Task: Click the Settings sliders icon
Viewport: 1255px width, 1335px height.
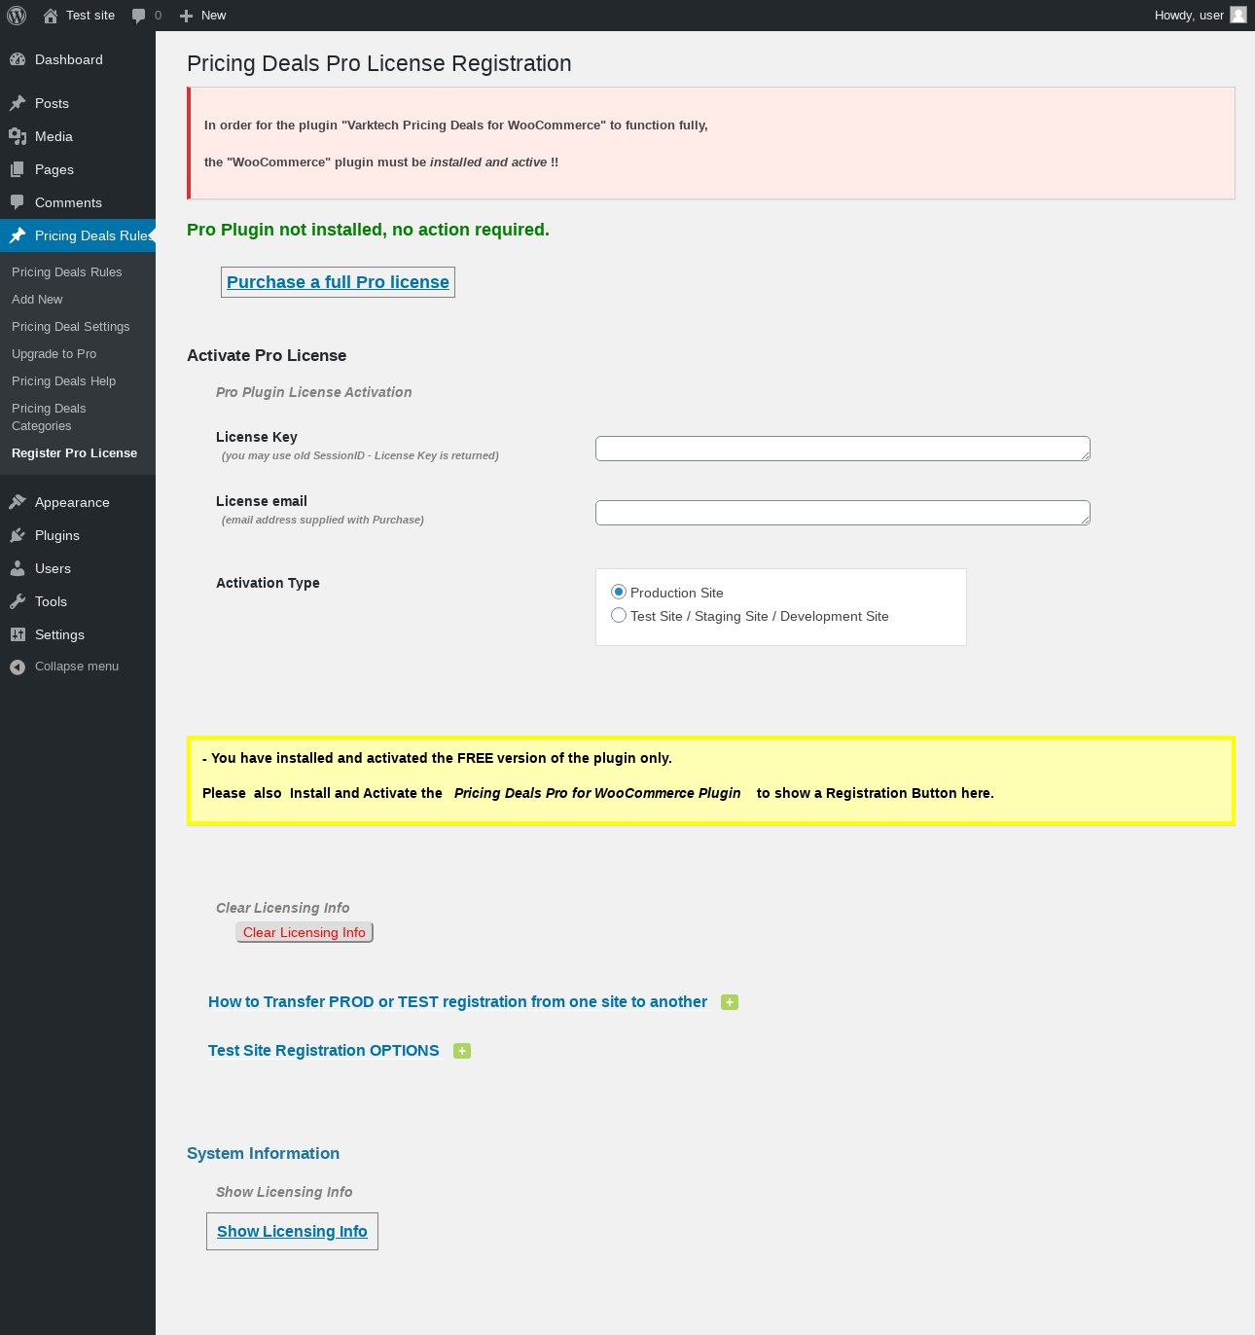Action: click(x=18, y=634)
